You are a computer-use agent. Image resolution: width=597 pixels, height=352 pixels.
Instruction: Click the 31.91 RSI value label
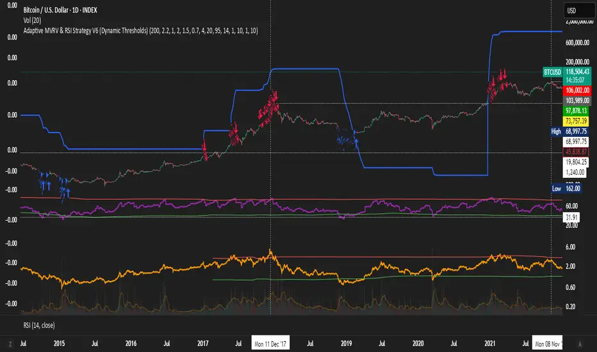tap(571, 218)
